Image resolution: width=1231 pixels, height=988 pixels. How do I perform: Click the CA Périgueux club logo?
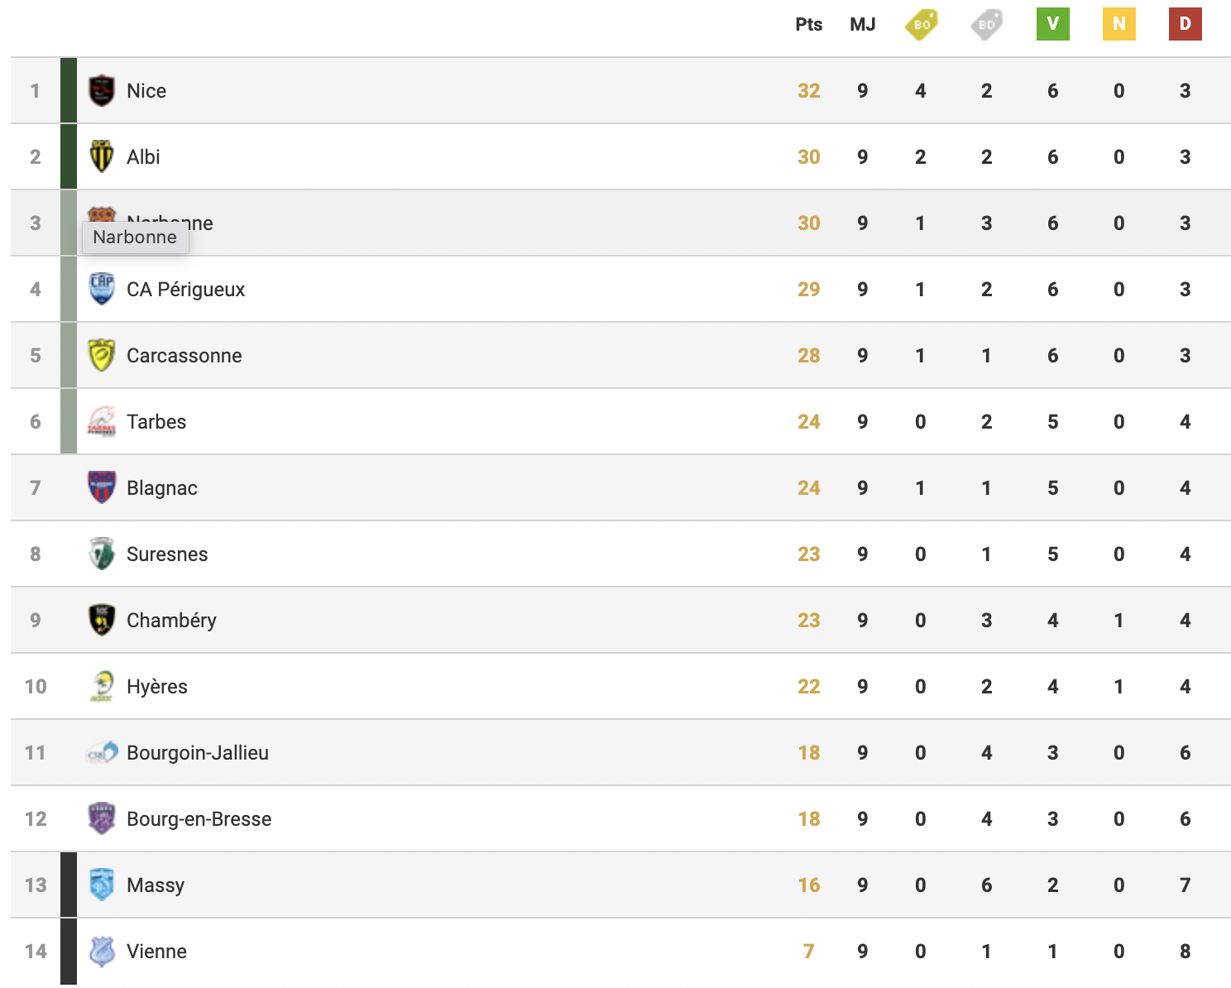click(102, 289)
